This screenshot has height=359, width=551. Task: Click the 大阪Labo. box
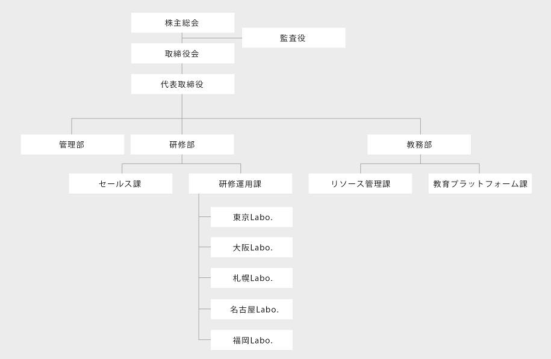252,248
